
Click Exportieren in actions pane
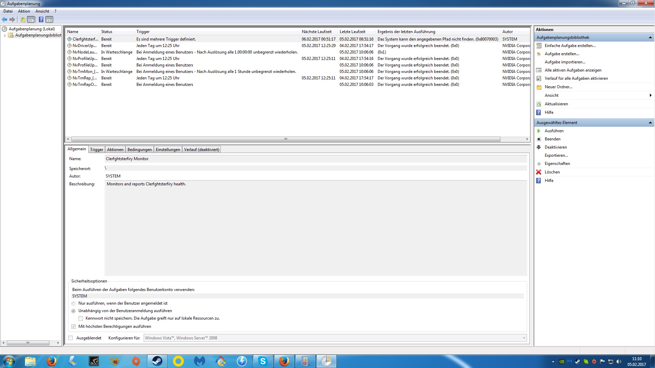pos(556,155)
